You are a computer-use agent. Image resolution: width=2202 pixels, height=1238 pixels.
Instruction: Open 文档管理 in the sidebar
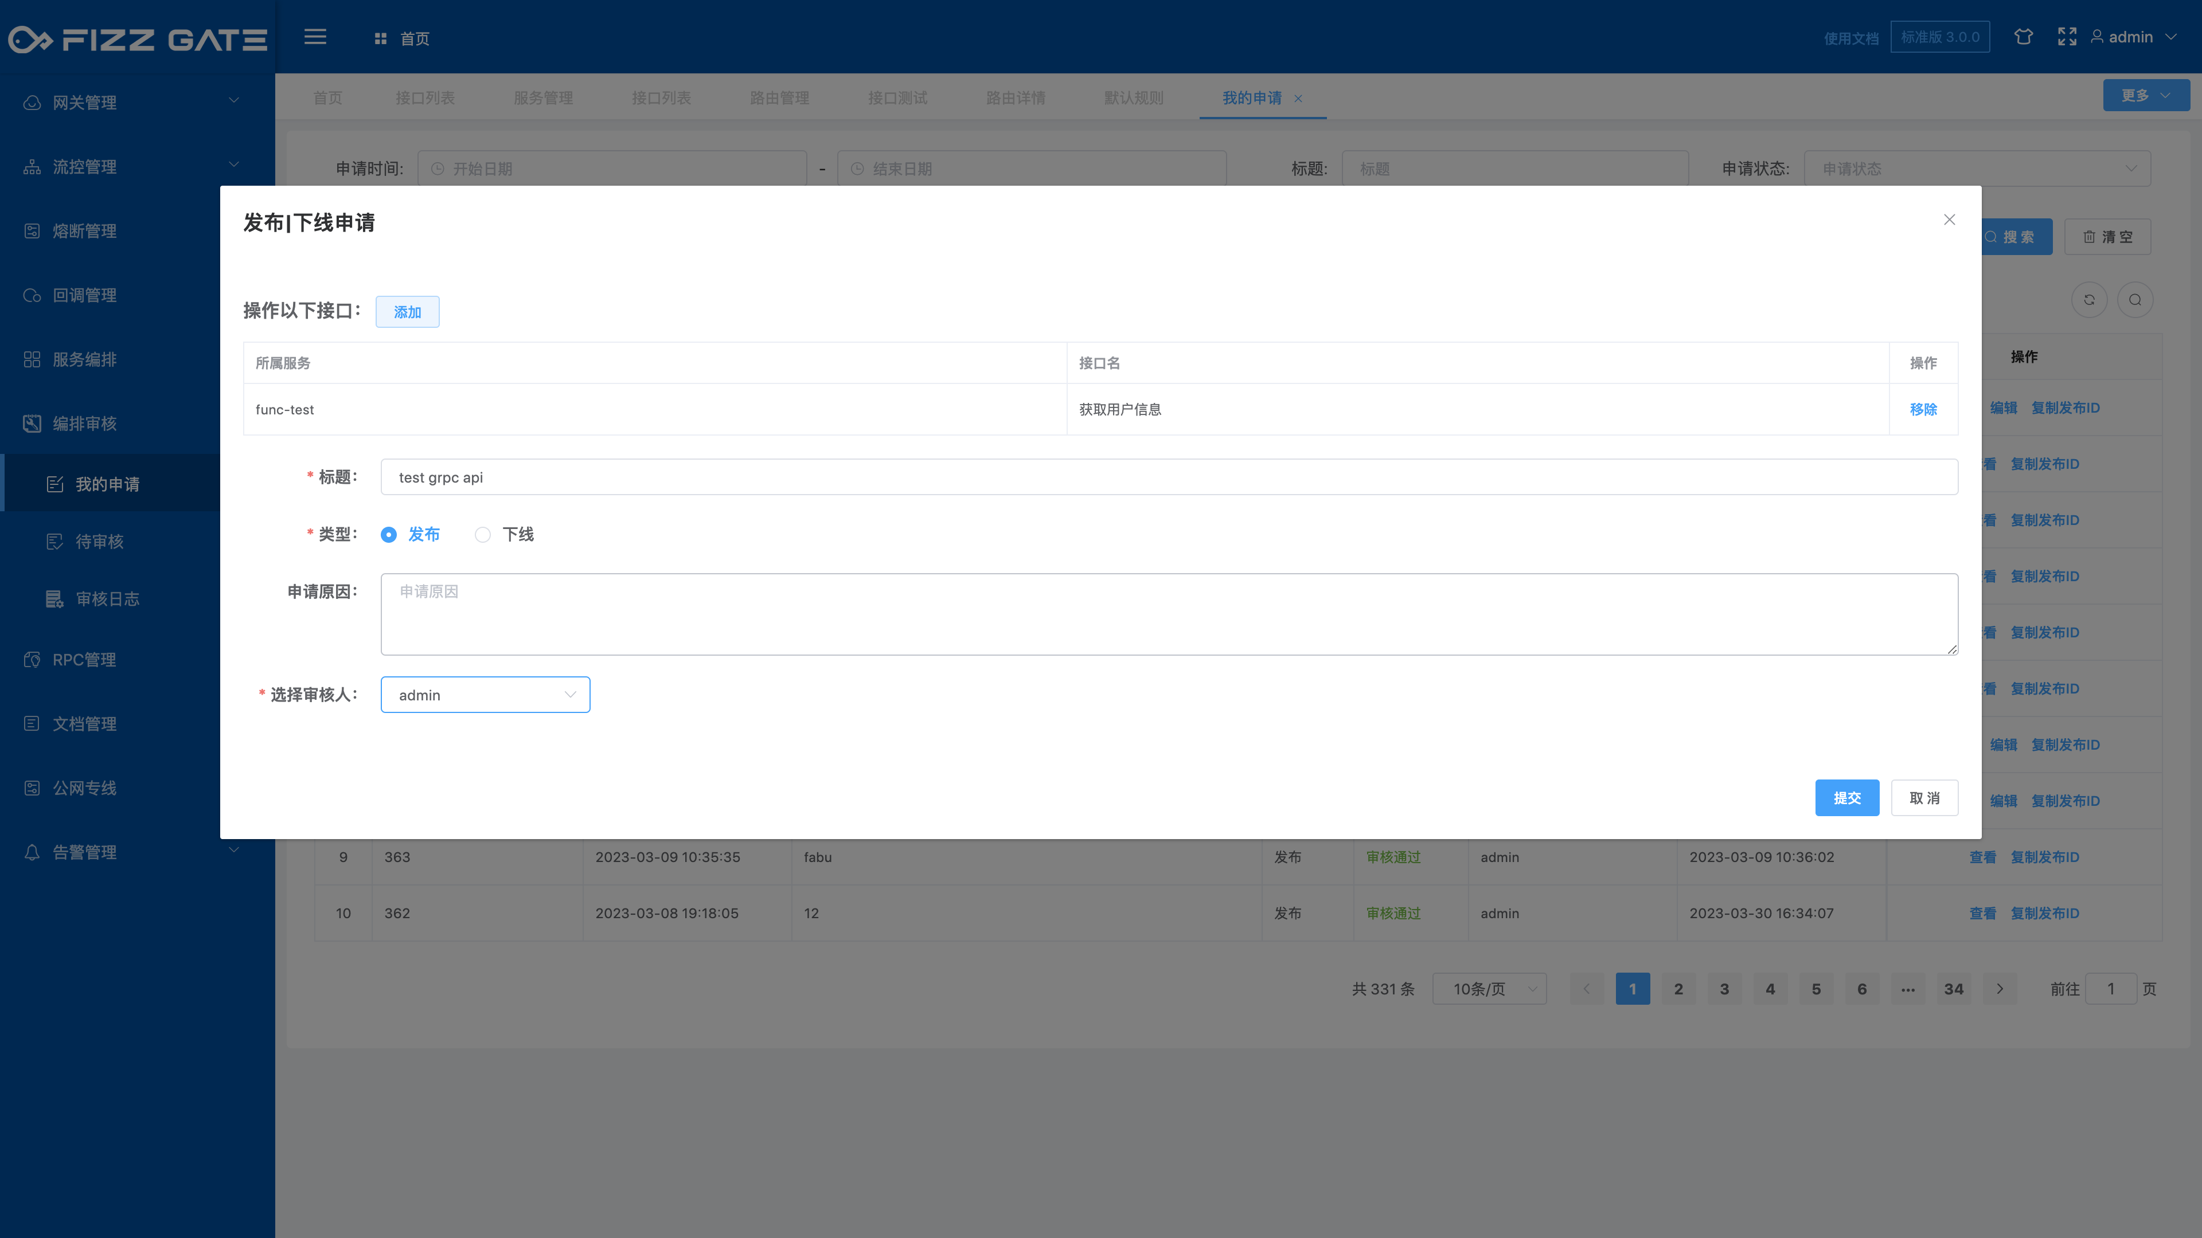[85, 724]
